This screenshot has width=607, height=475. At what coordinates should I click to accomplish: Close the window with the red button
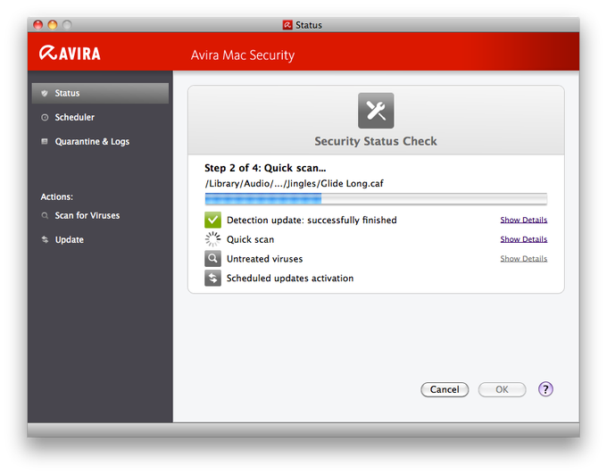pos(37,25)
